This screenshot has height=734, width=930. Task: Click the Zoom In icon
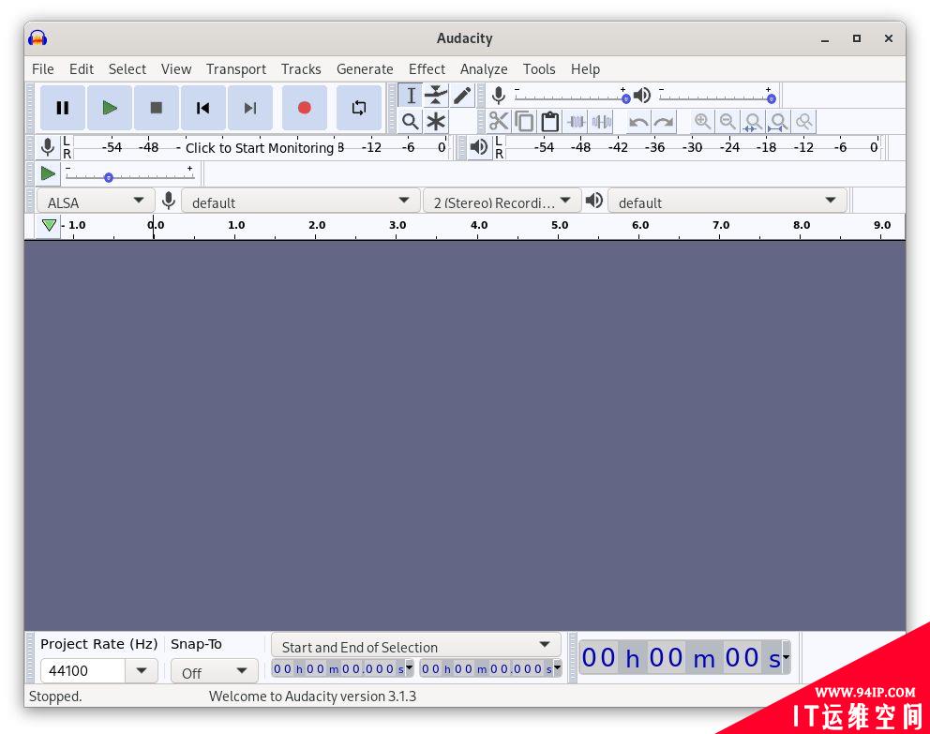(703, 122)
